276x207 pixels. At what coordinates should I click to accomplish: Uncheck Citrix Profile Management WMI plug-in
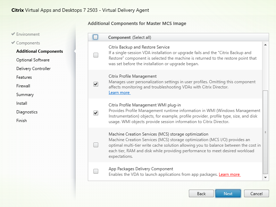pyautogui.click(x=96, y=113)
